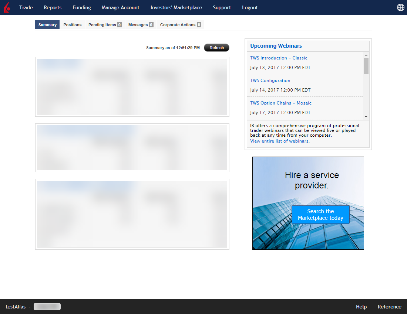
Task: Open Investors' Marketplace menu
Action: coord(176,7)
